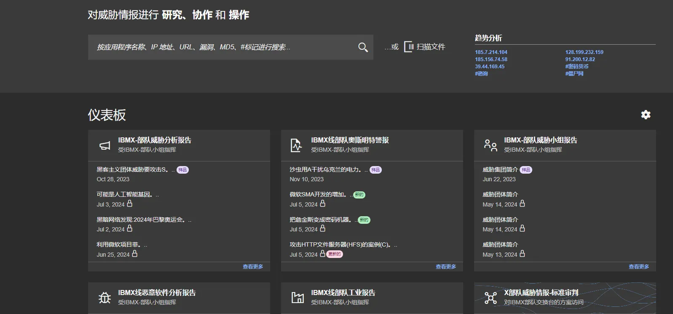Open trending tag #密码货币
The image size is (673, 314).
coord(576,67)
